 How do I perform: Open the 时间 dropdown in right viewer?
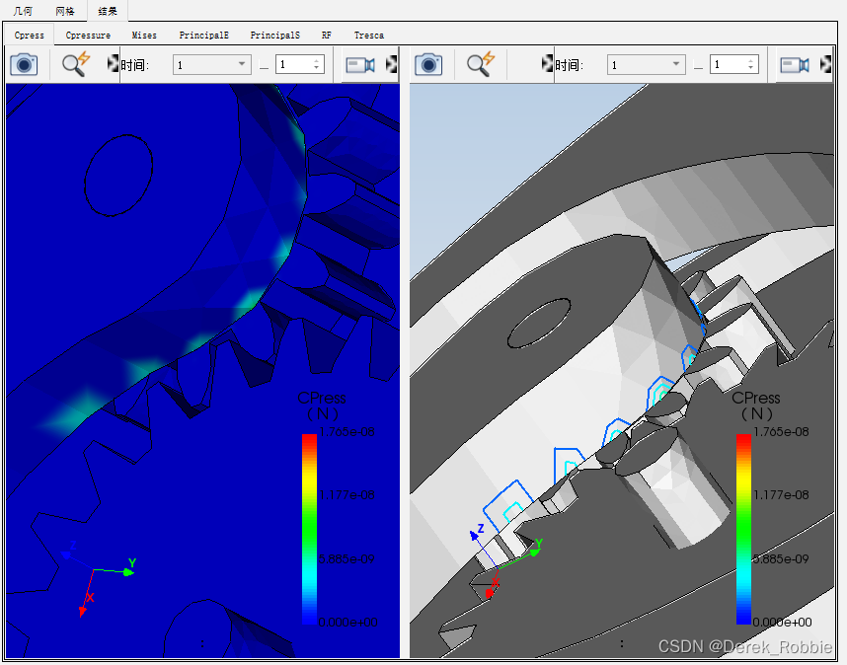click(646, 65)
